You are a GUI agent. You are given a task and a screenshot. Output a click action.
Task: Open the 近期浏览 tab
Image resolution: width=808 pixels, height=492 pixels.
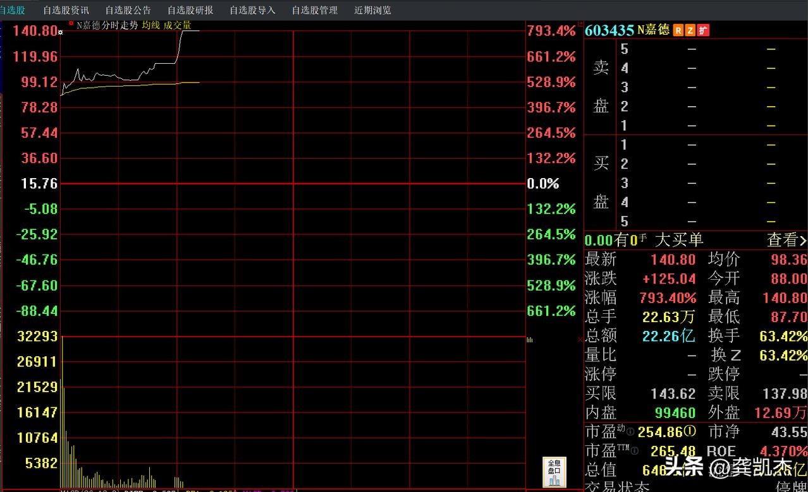pos(372,10)
